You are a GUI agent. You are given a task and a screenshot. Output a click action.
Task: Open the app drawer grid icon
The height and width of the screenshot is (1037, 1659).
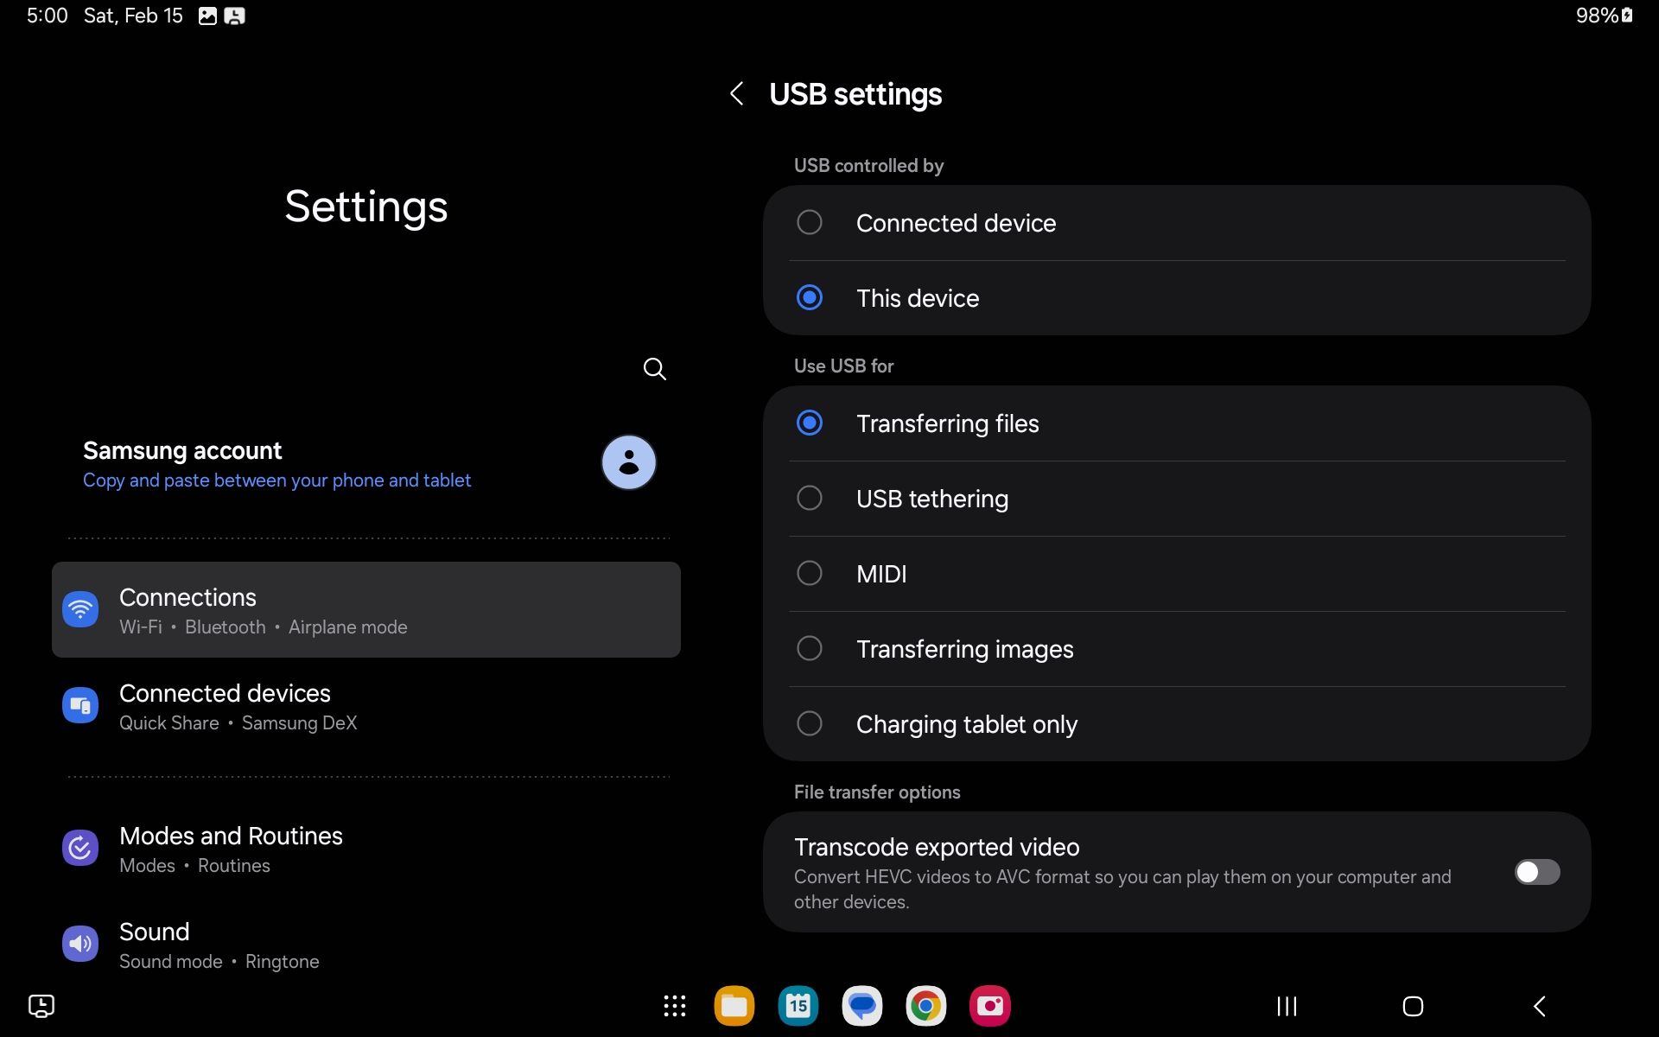pos(674,1006)
